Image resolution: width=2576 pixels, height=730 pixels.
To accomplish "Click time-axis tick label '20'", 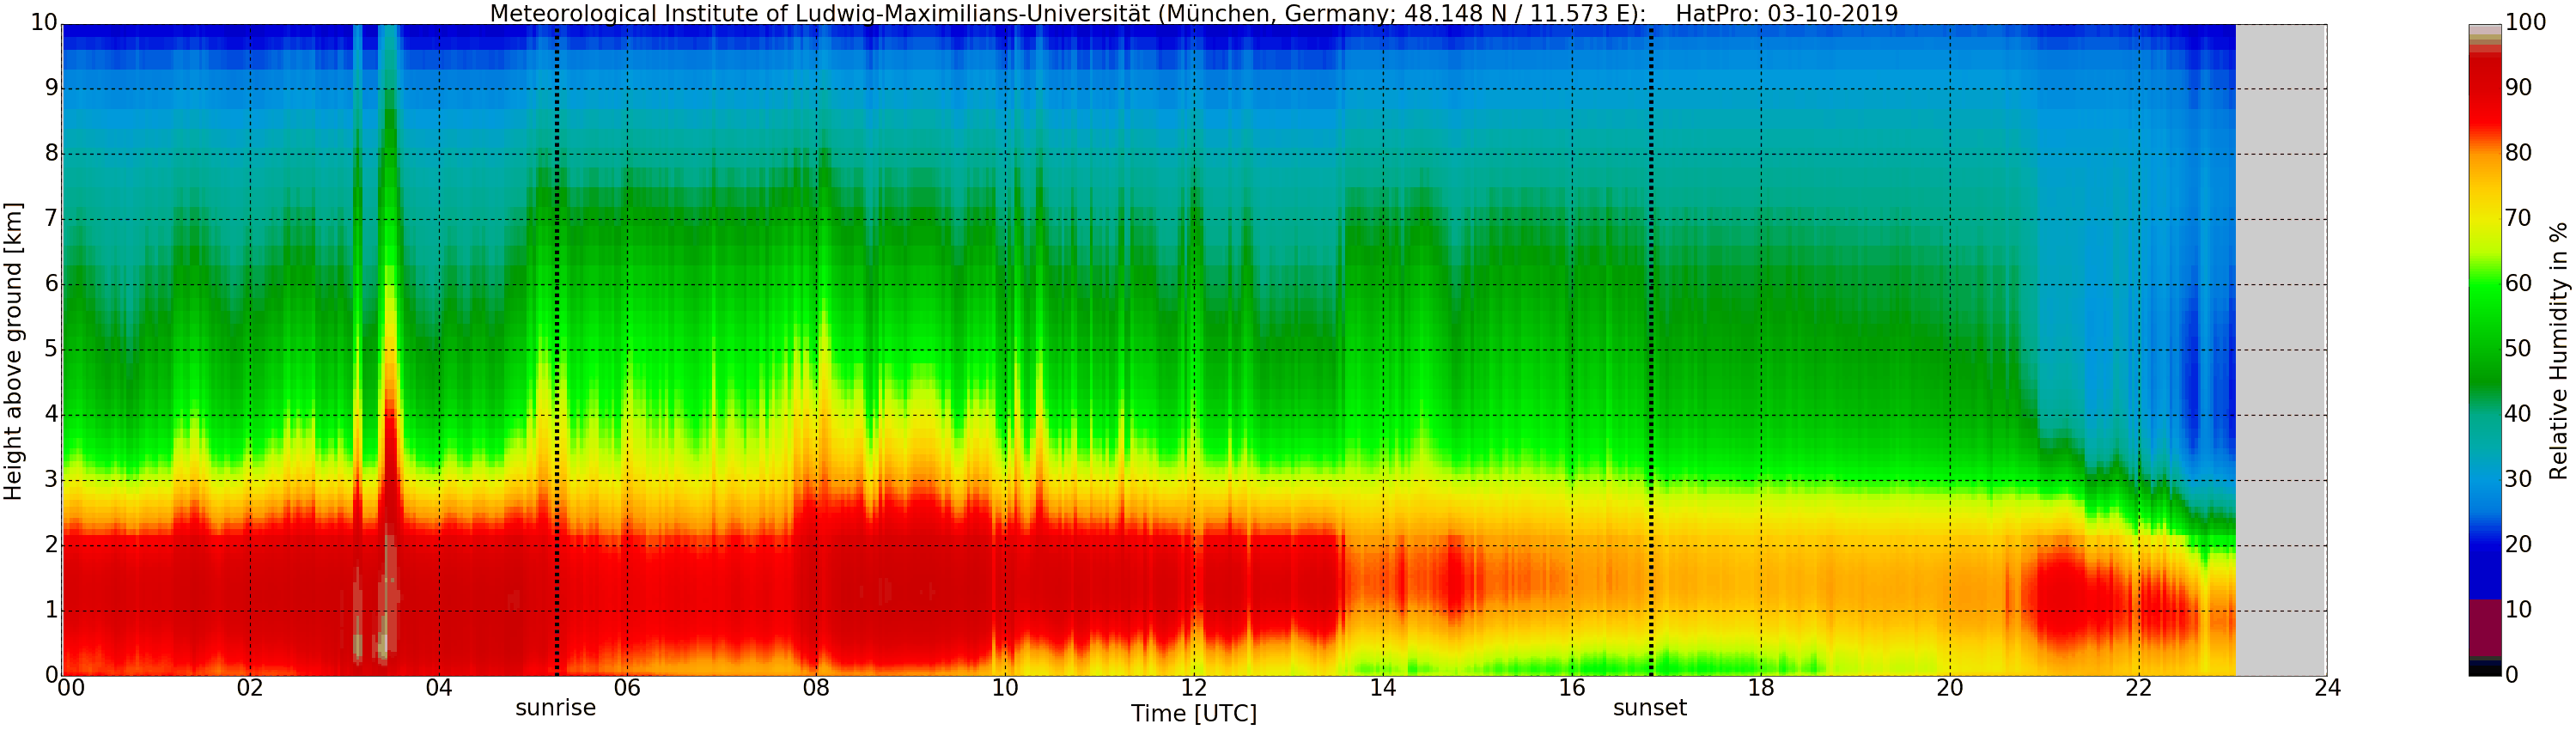I will click(x=1950, y=688).
